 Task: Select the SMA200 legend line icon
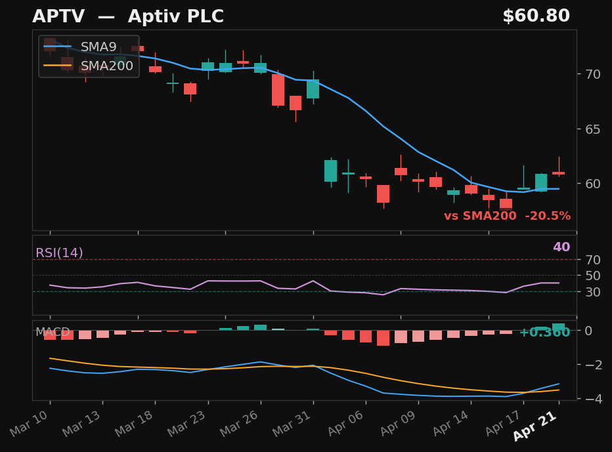pyautogui.click(x=58, y=66)
